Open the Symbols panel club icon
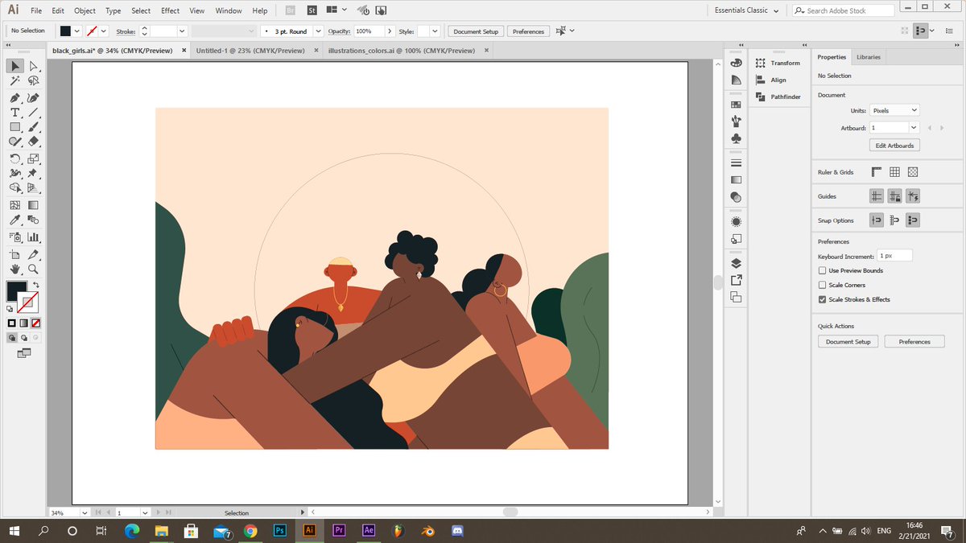966x543 pixels. click(736, 138)
